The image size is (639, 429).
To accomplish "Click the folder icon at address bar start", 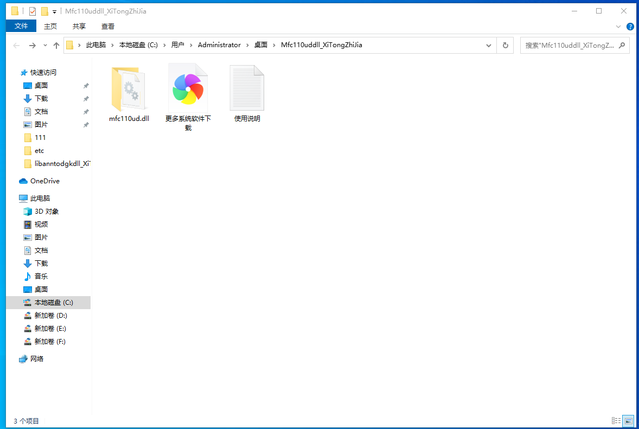I will [x=69, y=45].
